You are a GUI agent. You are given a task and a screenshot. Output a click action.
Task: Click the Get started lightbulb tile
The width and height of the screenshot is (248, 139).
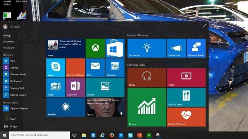(147, 48)
